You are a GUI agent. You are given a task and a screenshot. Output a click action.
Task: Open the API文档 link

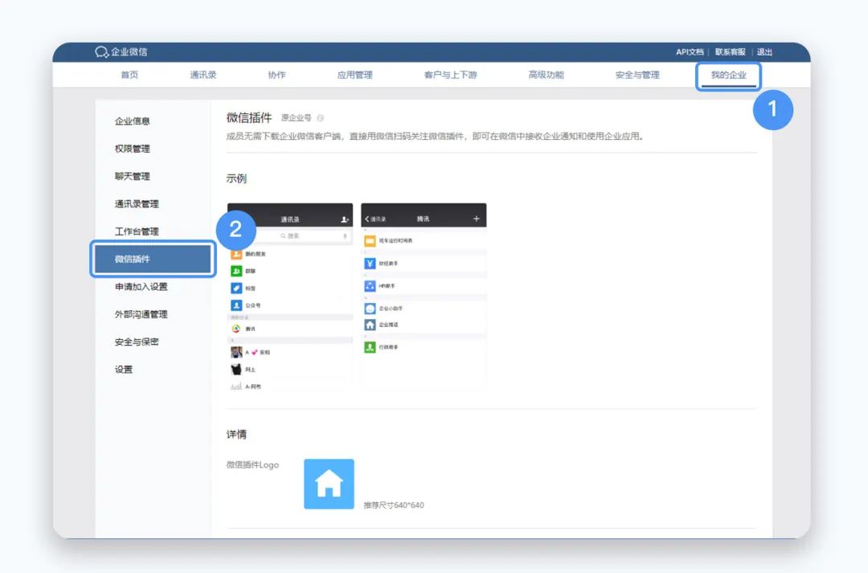690,52
